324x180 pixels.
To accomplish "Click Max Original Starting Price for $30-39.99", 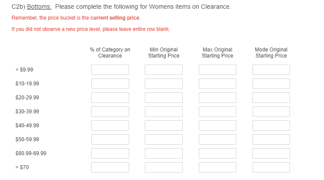I will click(x=218, y=112).
